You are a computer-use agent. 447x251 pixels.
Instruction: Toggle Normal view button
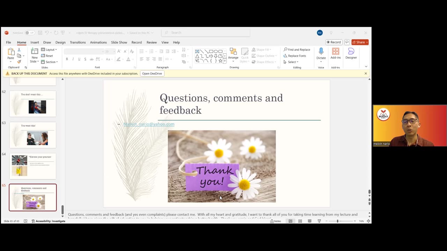click(x=290, y=221)
